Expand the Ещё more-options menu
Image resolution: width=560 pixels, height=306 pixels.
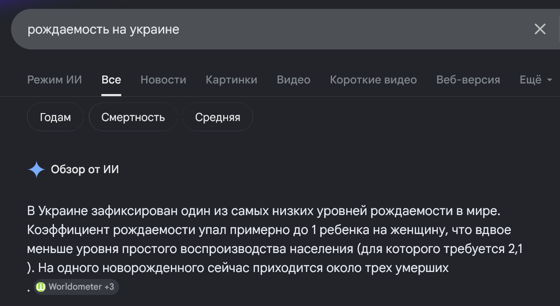coord(536,80)
